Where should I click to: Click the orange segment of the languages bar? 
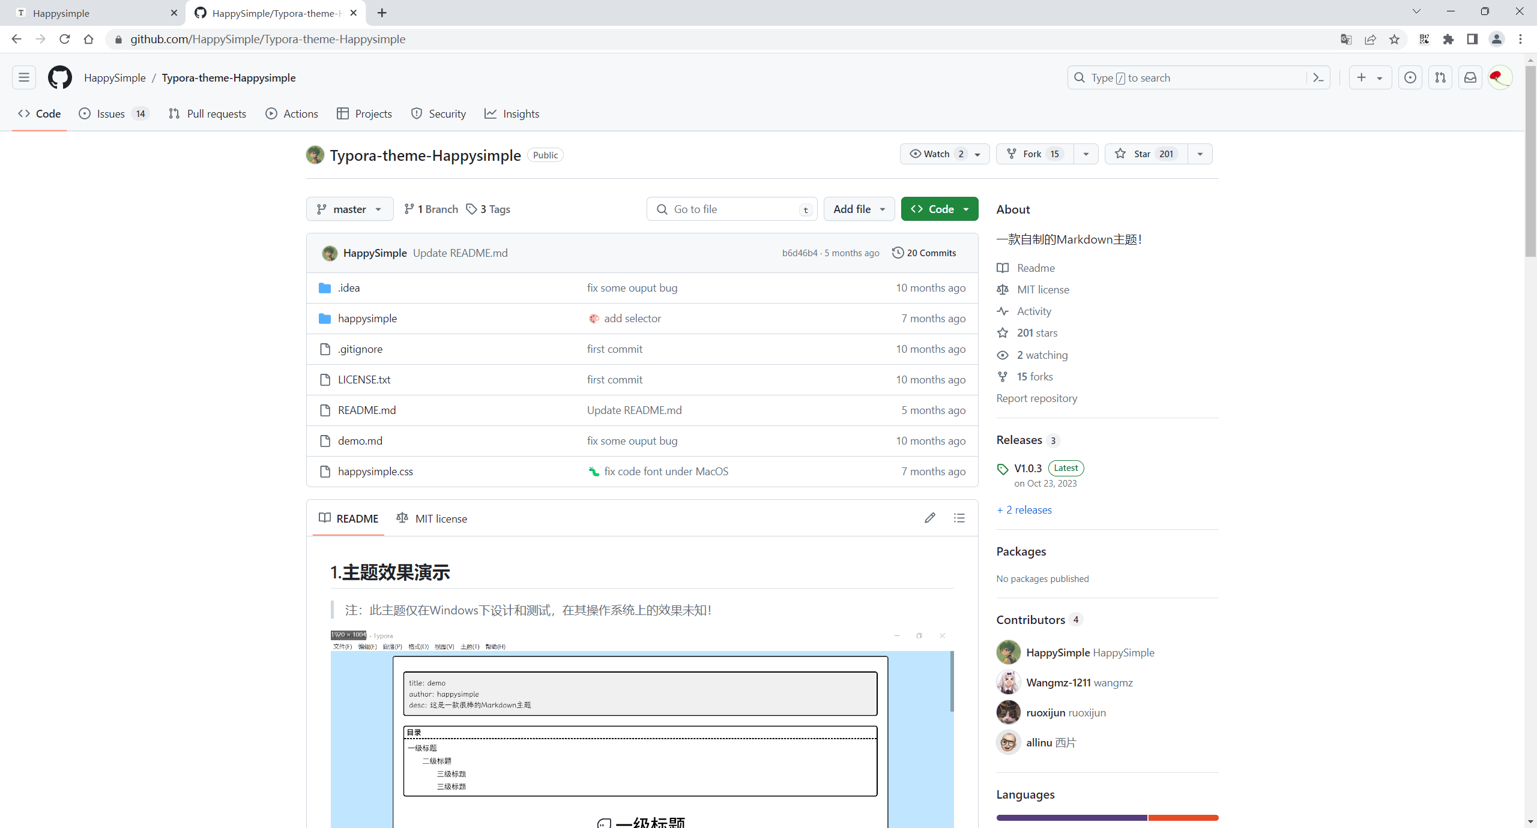[1183, 818]
